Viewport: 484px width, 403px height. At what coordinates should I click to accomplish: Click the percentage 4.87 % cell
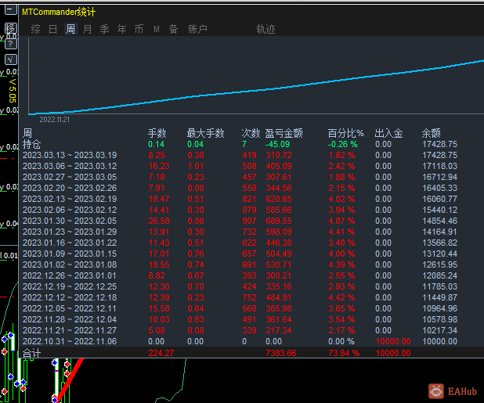341,221
